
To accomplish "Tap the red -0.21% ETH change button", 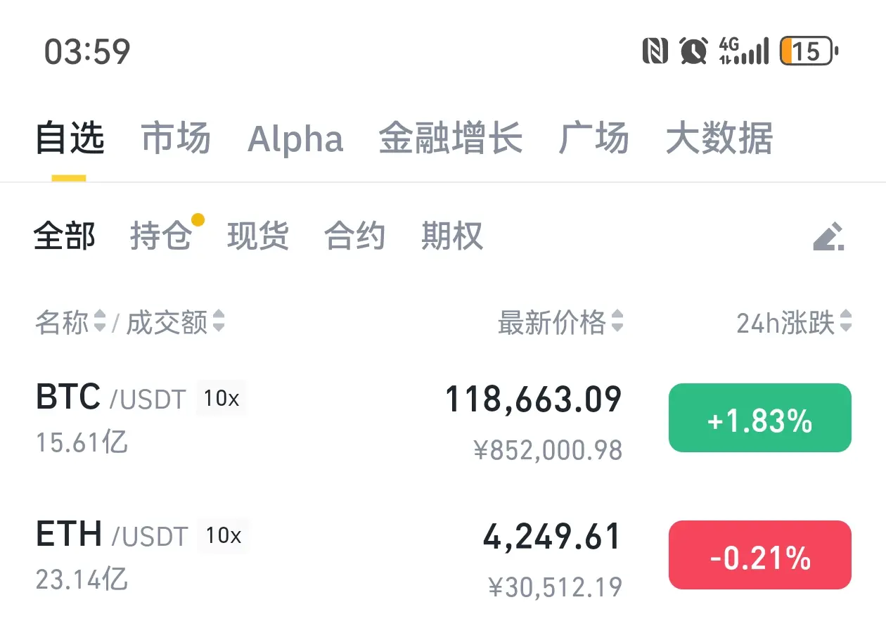I will click(x=760, y=555).
